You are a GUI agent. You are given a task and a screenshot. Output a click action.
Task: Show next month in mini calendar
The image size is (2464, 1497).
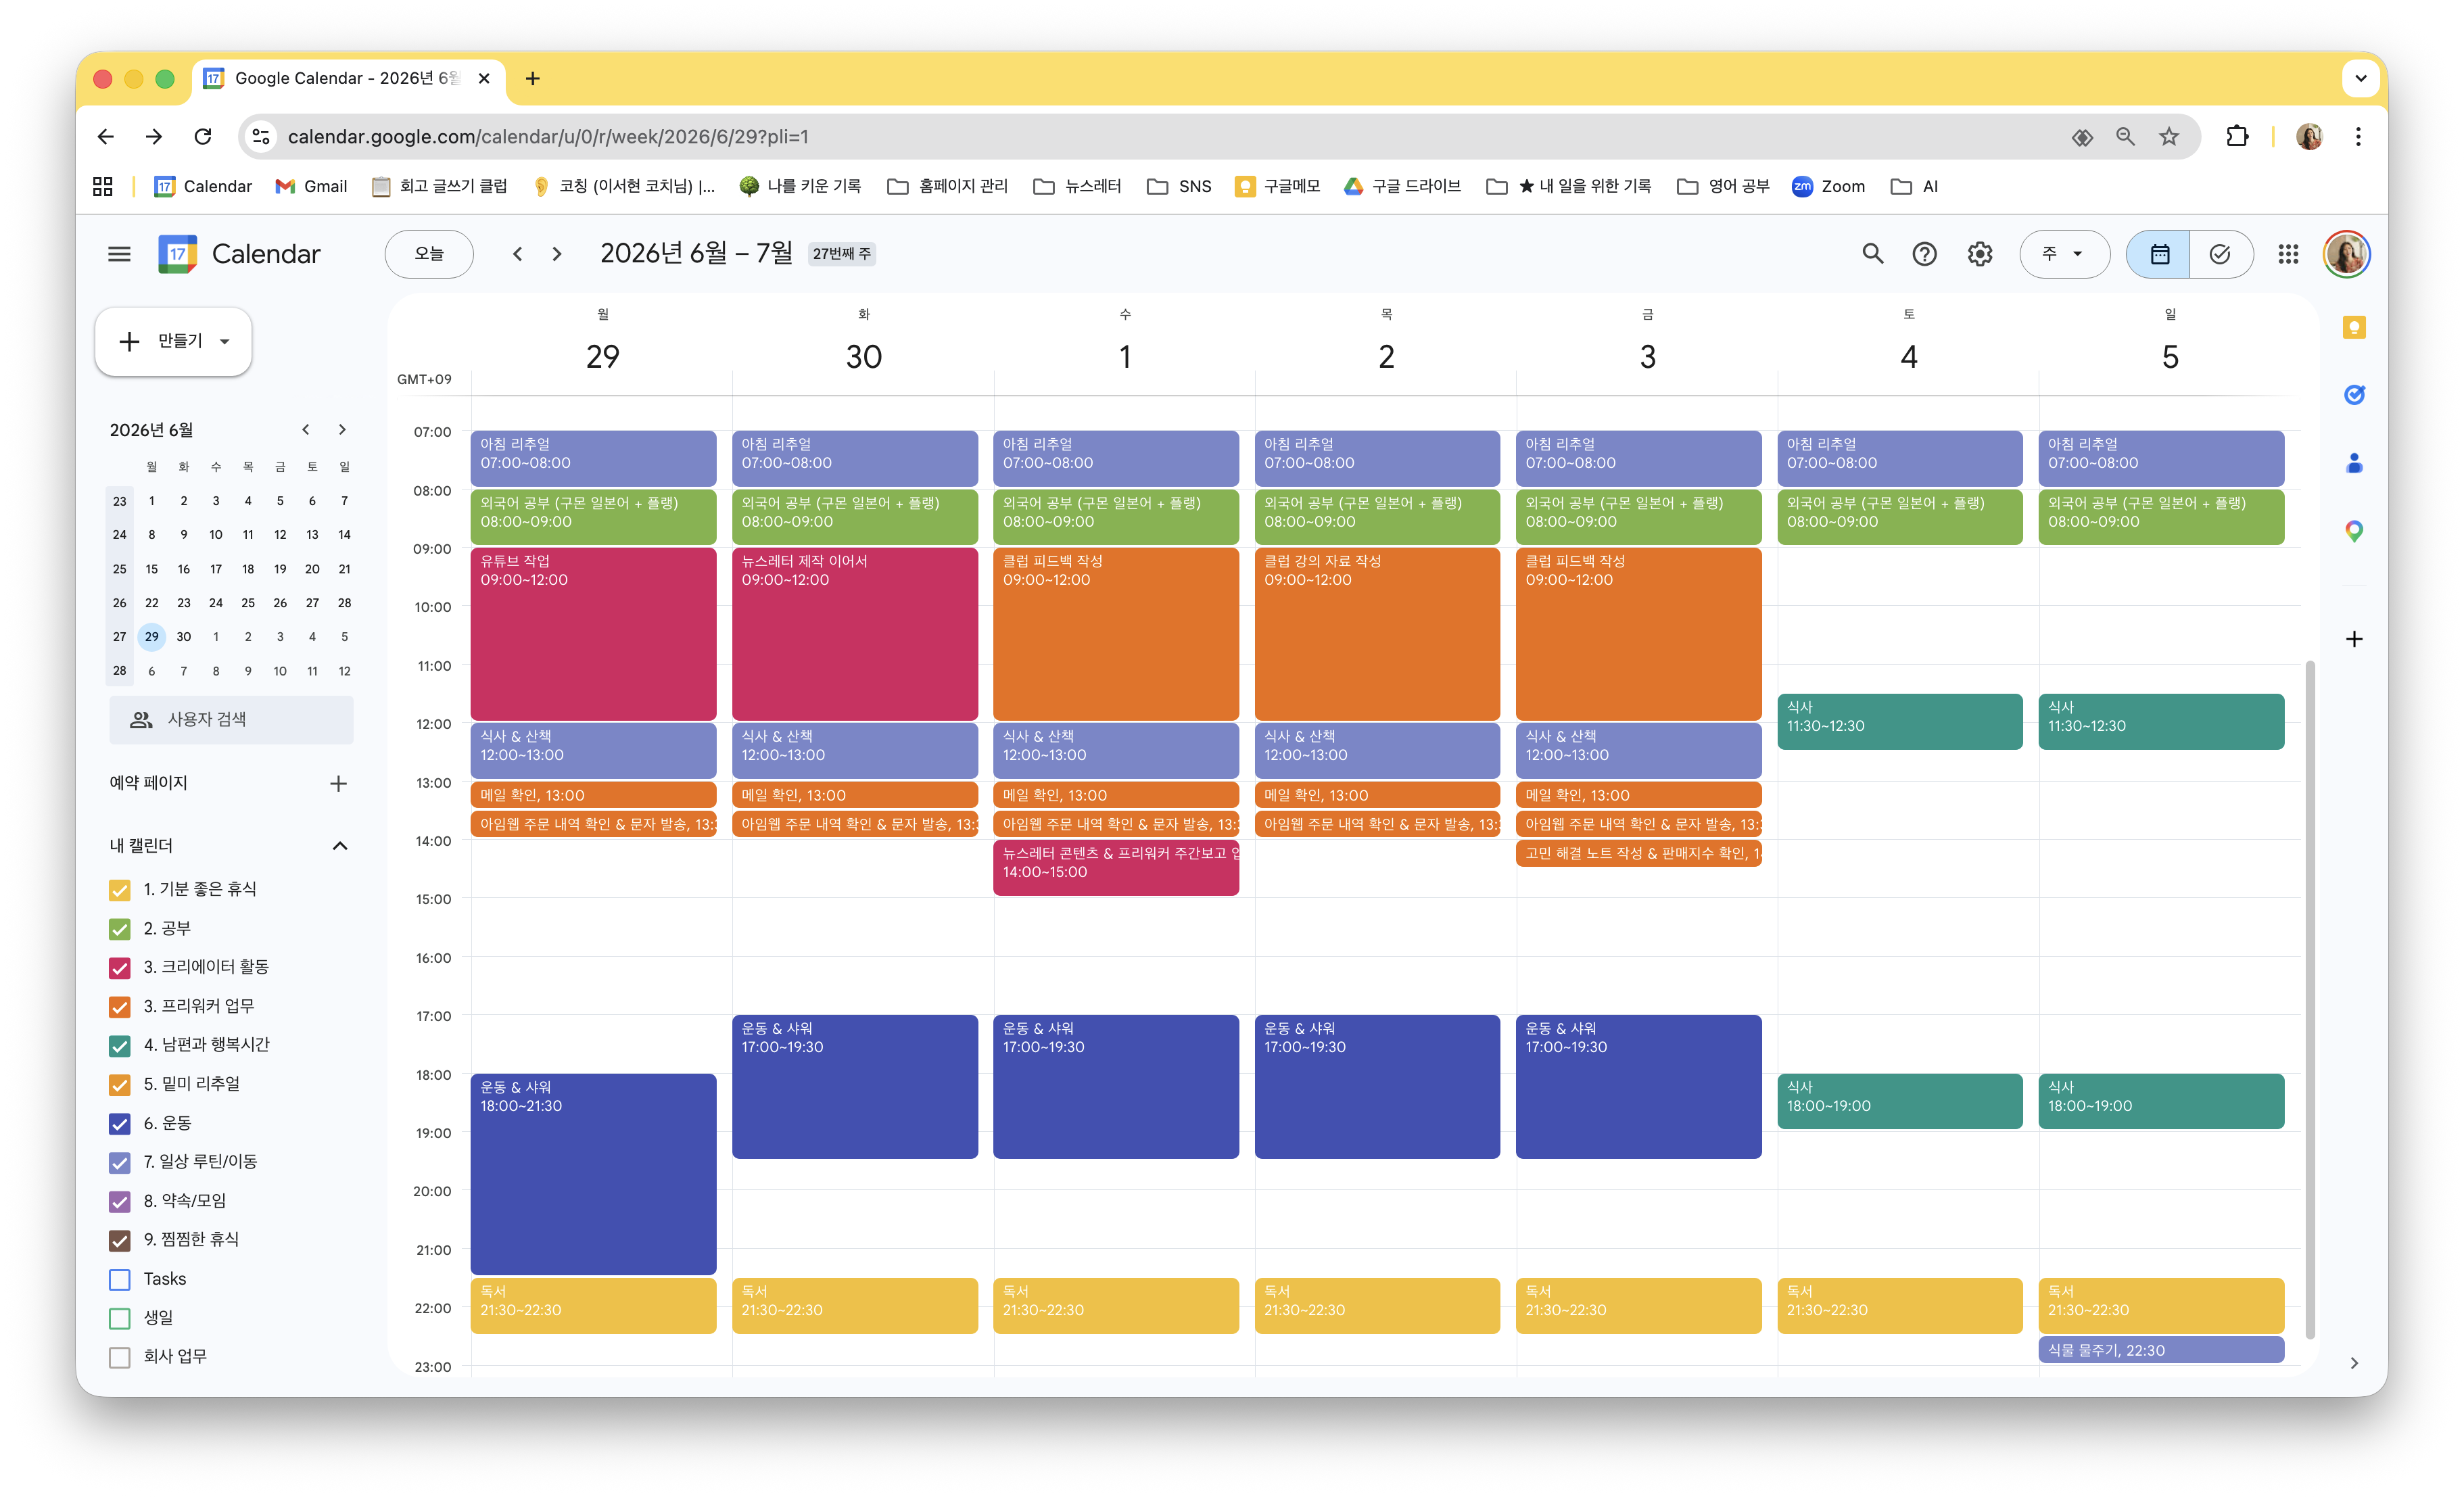click(342, 430)
